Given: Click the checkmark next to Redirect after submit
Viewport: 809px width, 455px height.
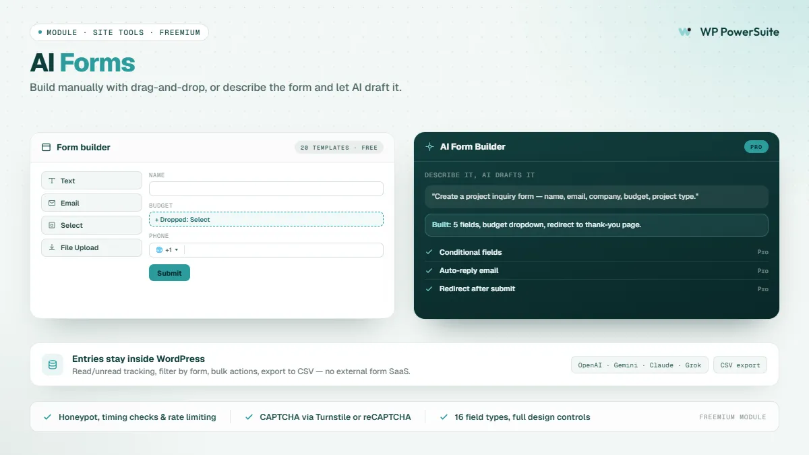Looking at the screenshot, I should coord(429,289).
